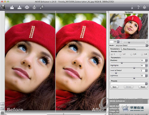Open image with the upload arrow icon
Viewport: 149px width, 115px height.
pyautogui.click(x=12, y=7)
